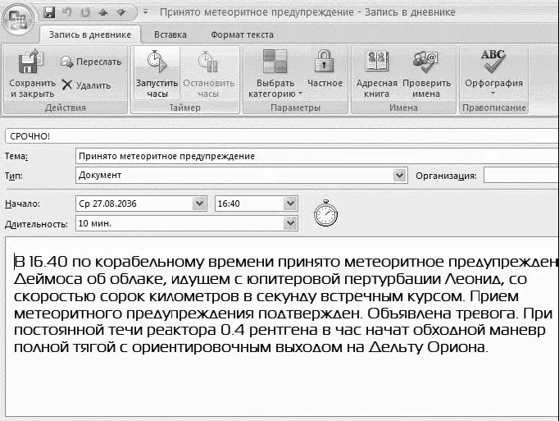Expand 'Тип' dropdown showing Документ

(x=399, y=175)
